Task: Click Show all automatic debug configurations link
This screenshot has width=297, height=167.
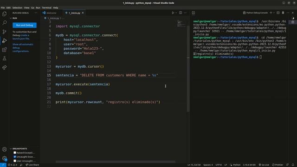Action: (x=23, y=48)
